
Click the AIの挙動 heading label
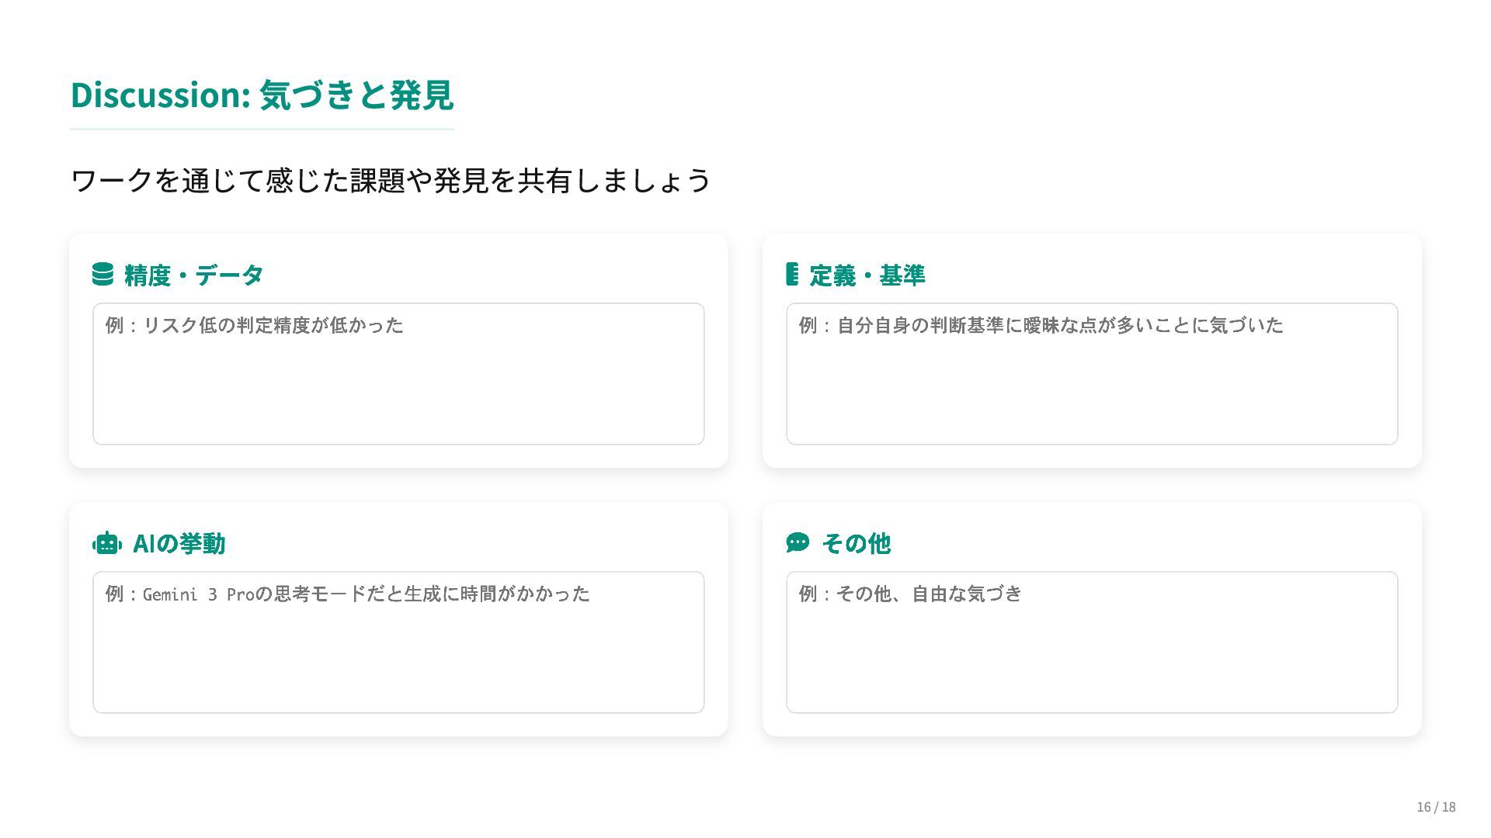[x=179, y=544]
